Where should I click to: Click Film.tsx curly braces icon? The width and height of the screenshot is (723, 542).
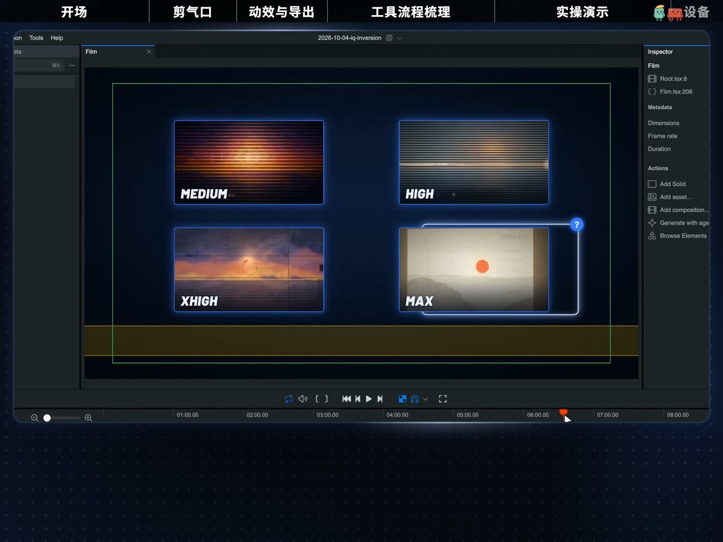click(x=652, y=92)
